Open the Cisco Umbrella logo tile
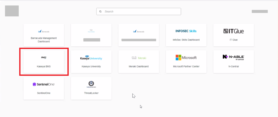Screen dimensions: 278x117 point(91,31)
